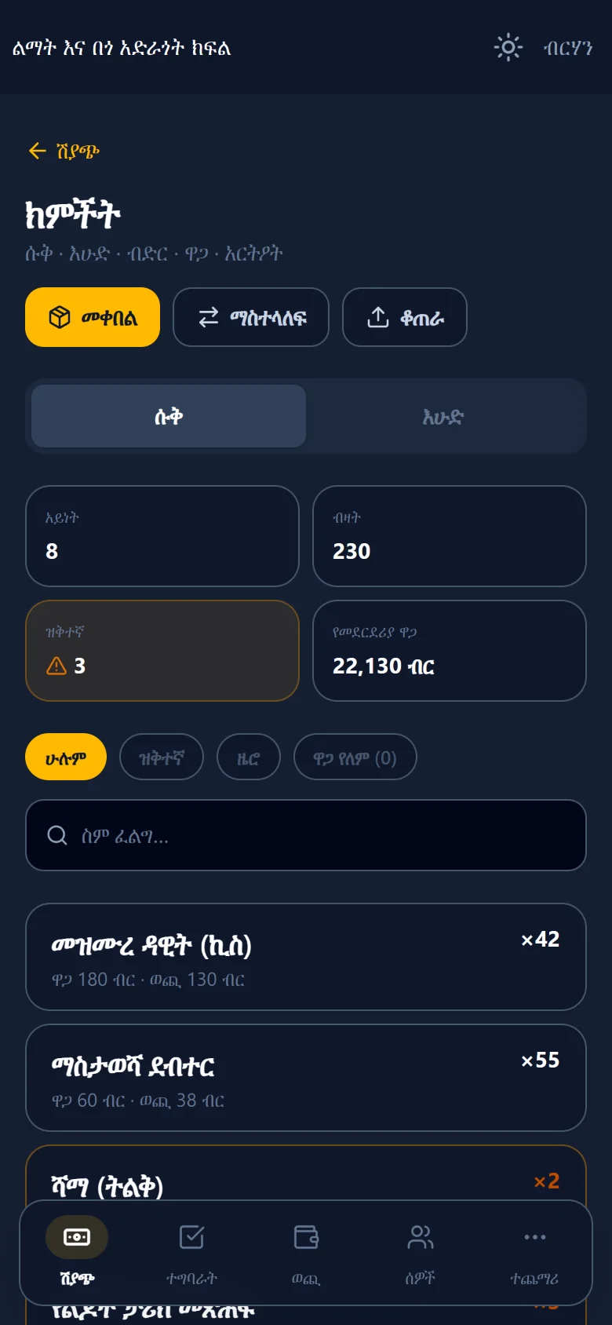The width and height of the screenshot is (612, 1325).
Task: Select the ሁሉም filter chip
Action: [66, 757]
